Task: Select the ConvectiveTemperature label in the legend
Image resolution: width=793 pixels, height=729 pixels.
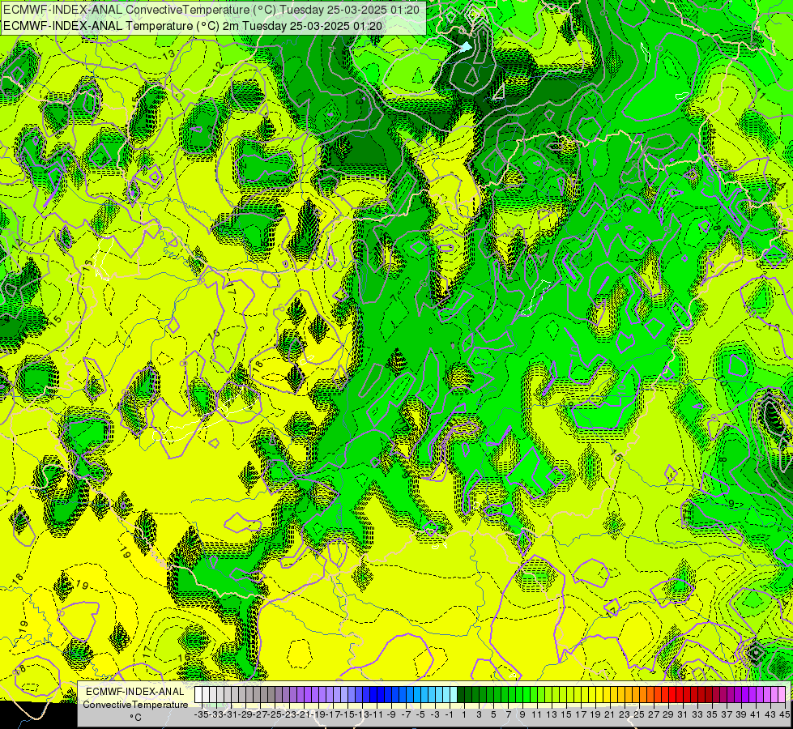Action: click(x=135, y=704)
